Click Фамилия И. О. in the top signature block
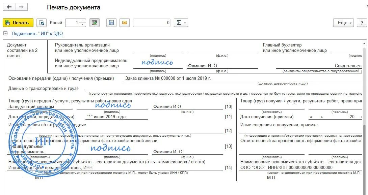 (203, 66)
